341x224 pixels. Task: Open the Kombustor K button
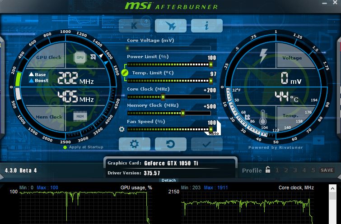pyautogui.click(x=135, y=26)
